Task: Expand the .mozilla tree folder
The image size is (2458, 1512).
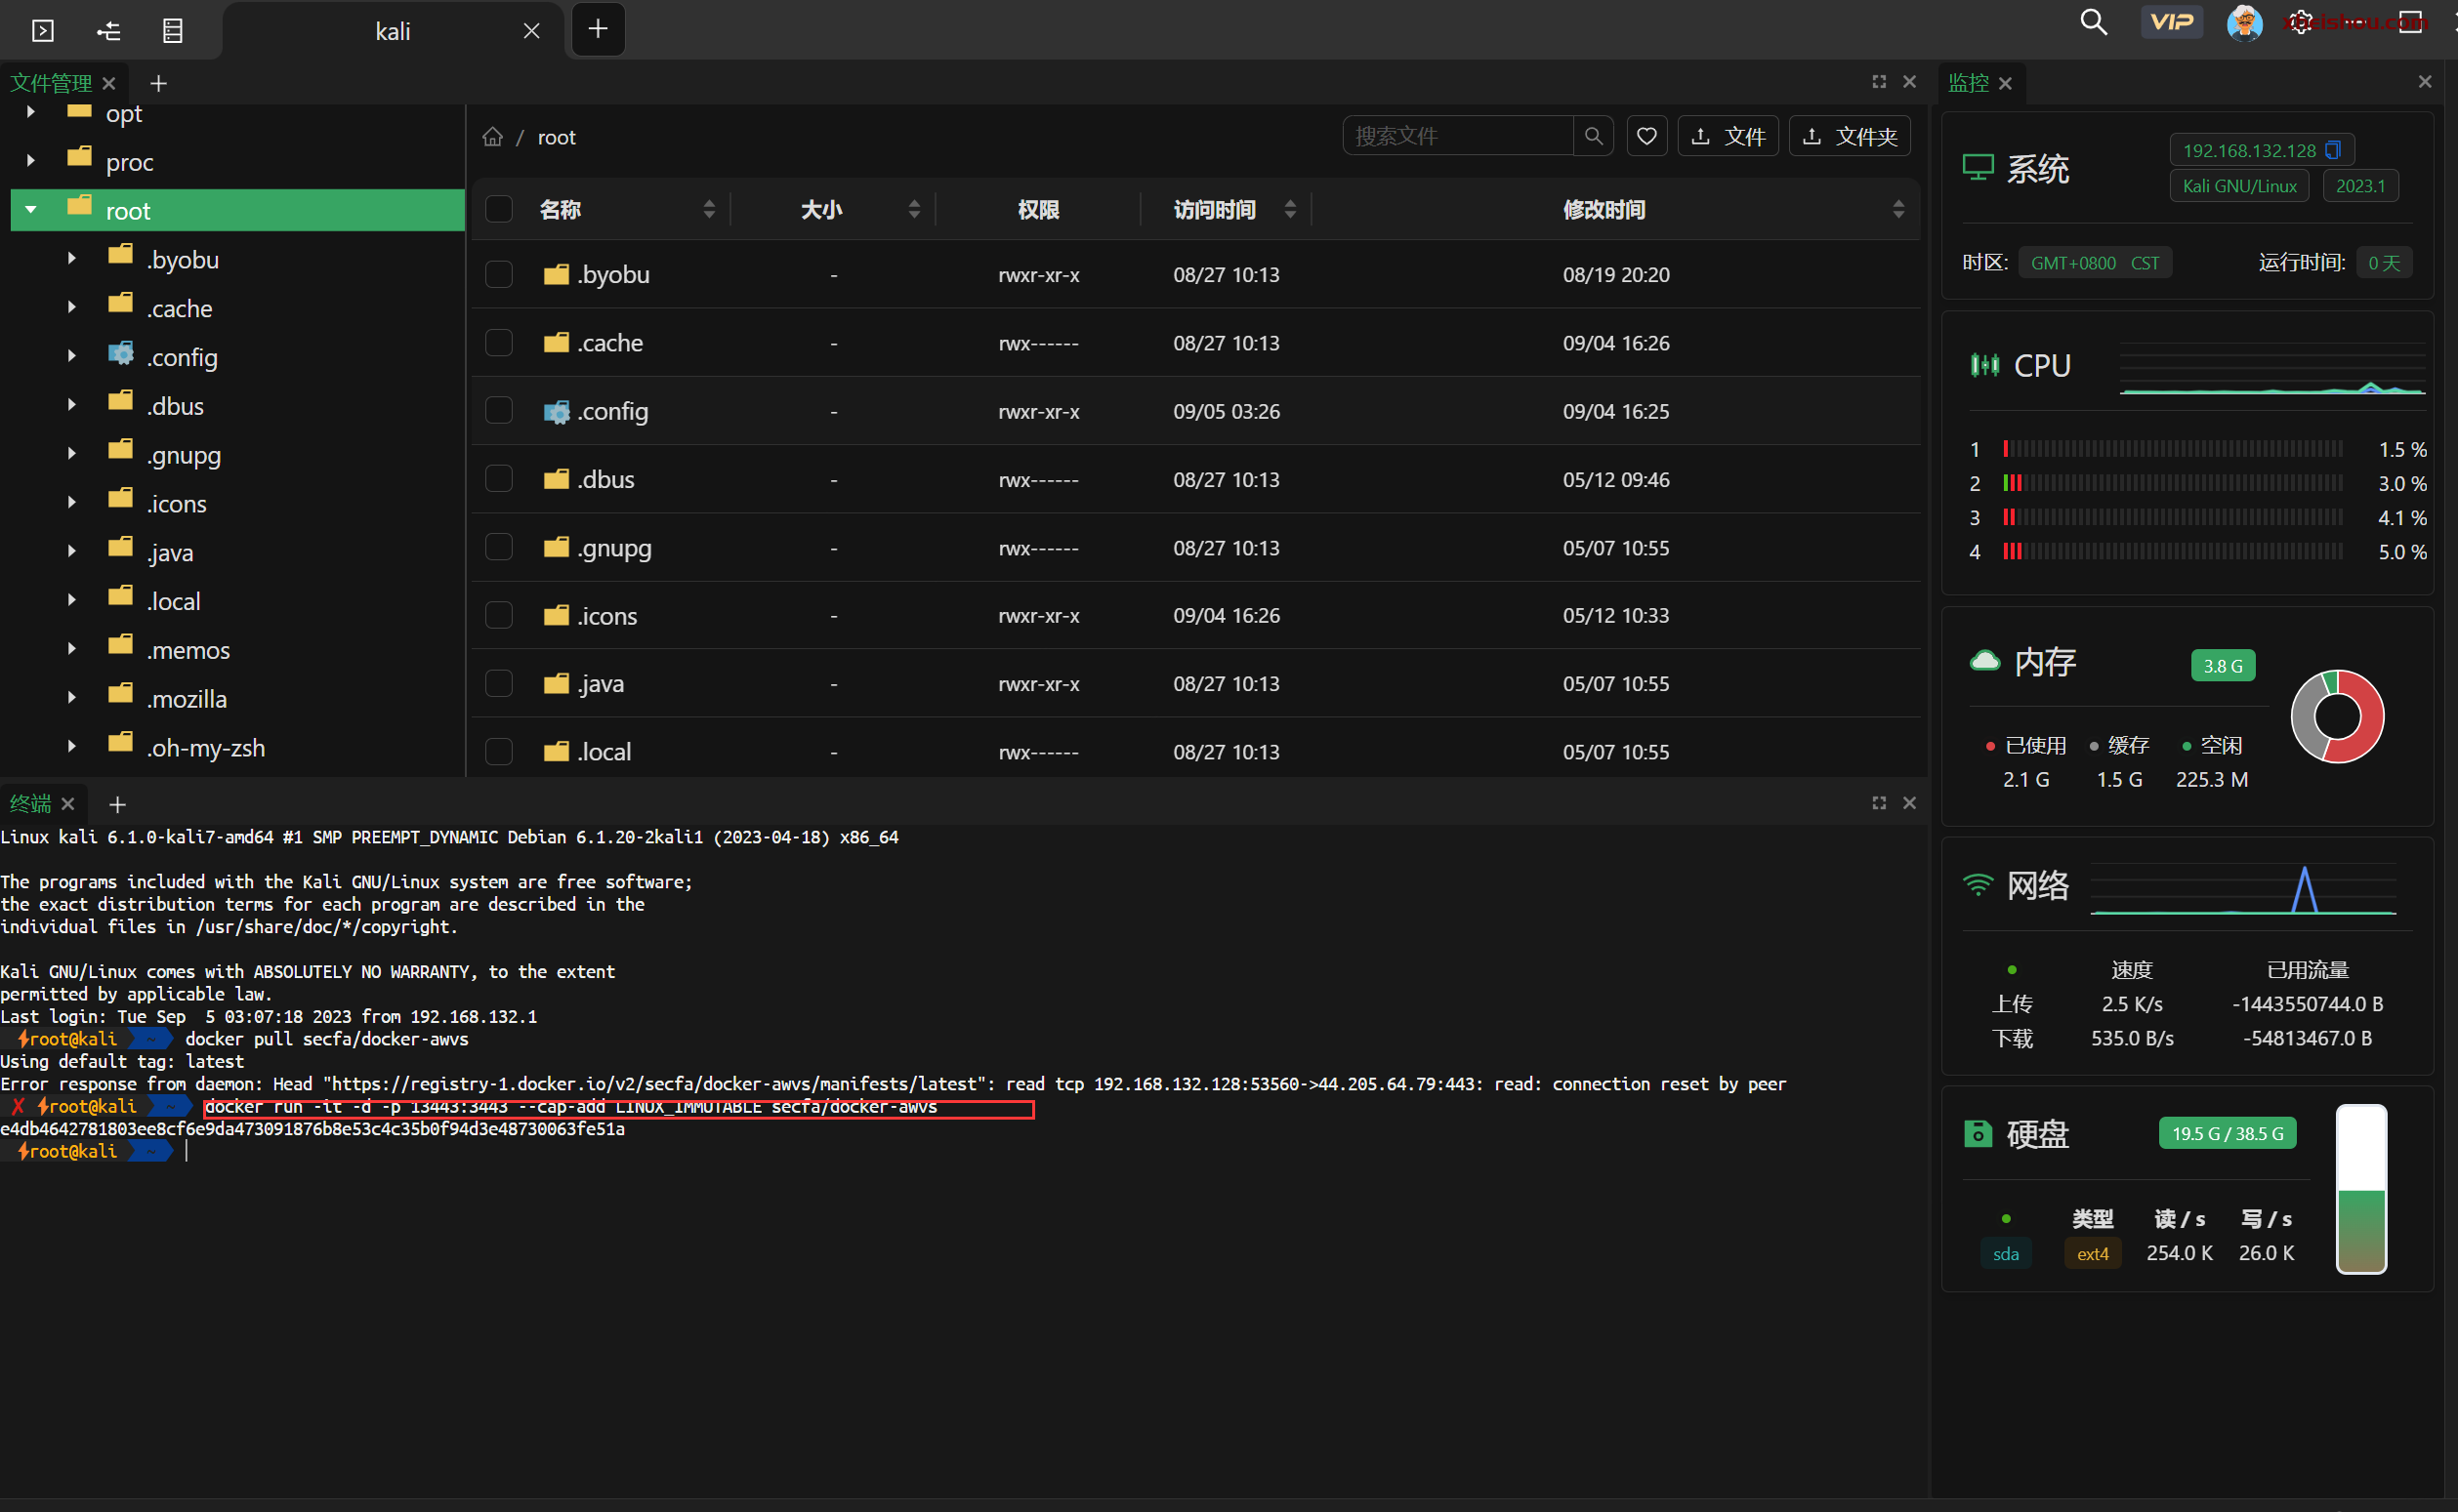Action: click(71, 698)
